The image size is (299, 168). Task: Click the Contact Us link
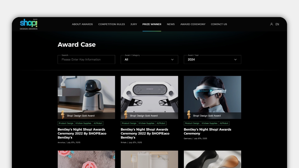[219, 24]
